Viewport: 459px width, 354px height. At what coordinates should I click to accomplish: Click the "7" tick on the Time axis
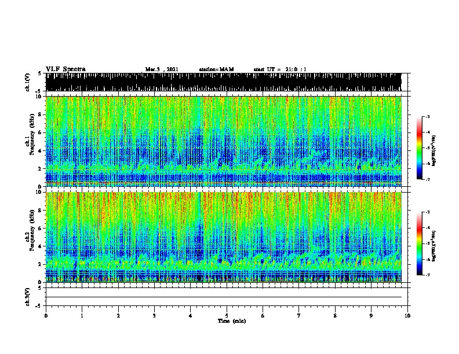[x=299, y=316]
